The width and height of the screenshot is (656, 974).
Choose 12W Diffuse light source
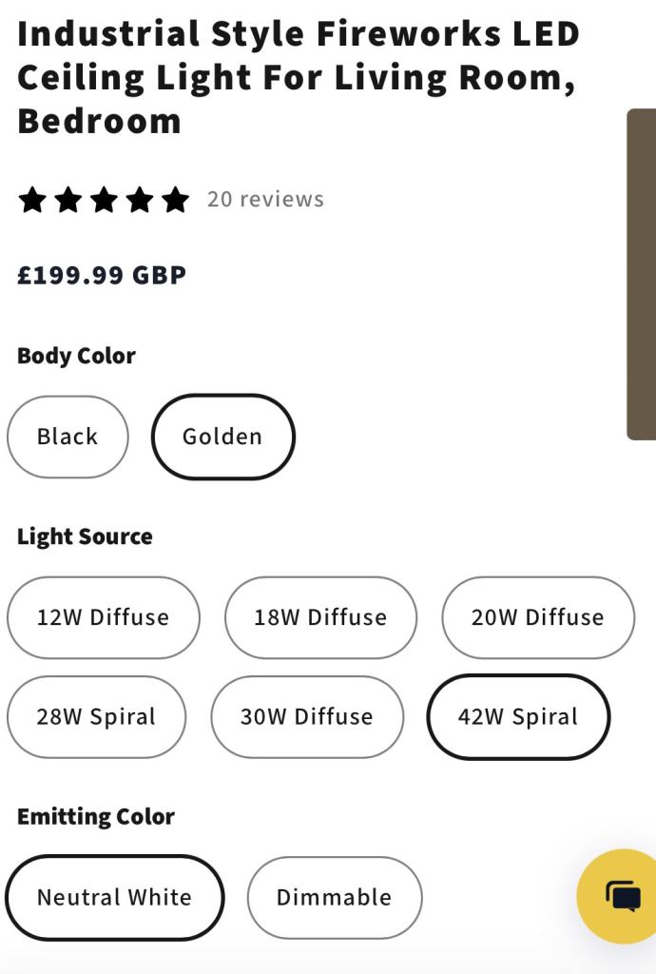103,617
